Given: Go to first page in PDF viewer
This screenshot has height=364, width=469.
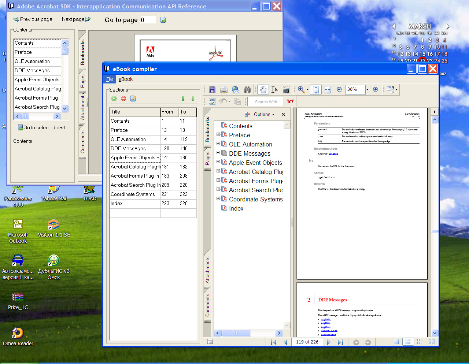Looking at the screenshot, I should coord(273,342).
